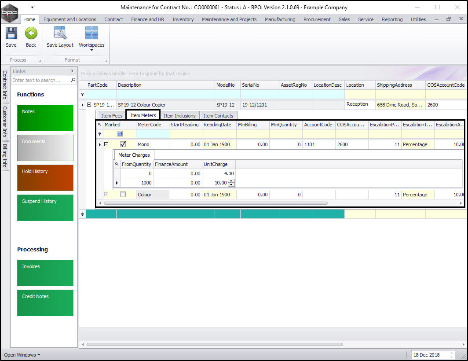Click the Save icon in the ribbon
This screenshot has width=468, height=361.
click(11, 34)
